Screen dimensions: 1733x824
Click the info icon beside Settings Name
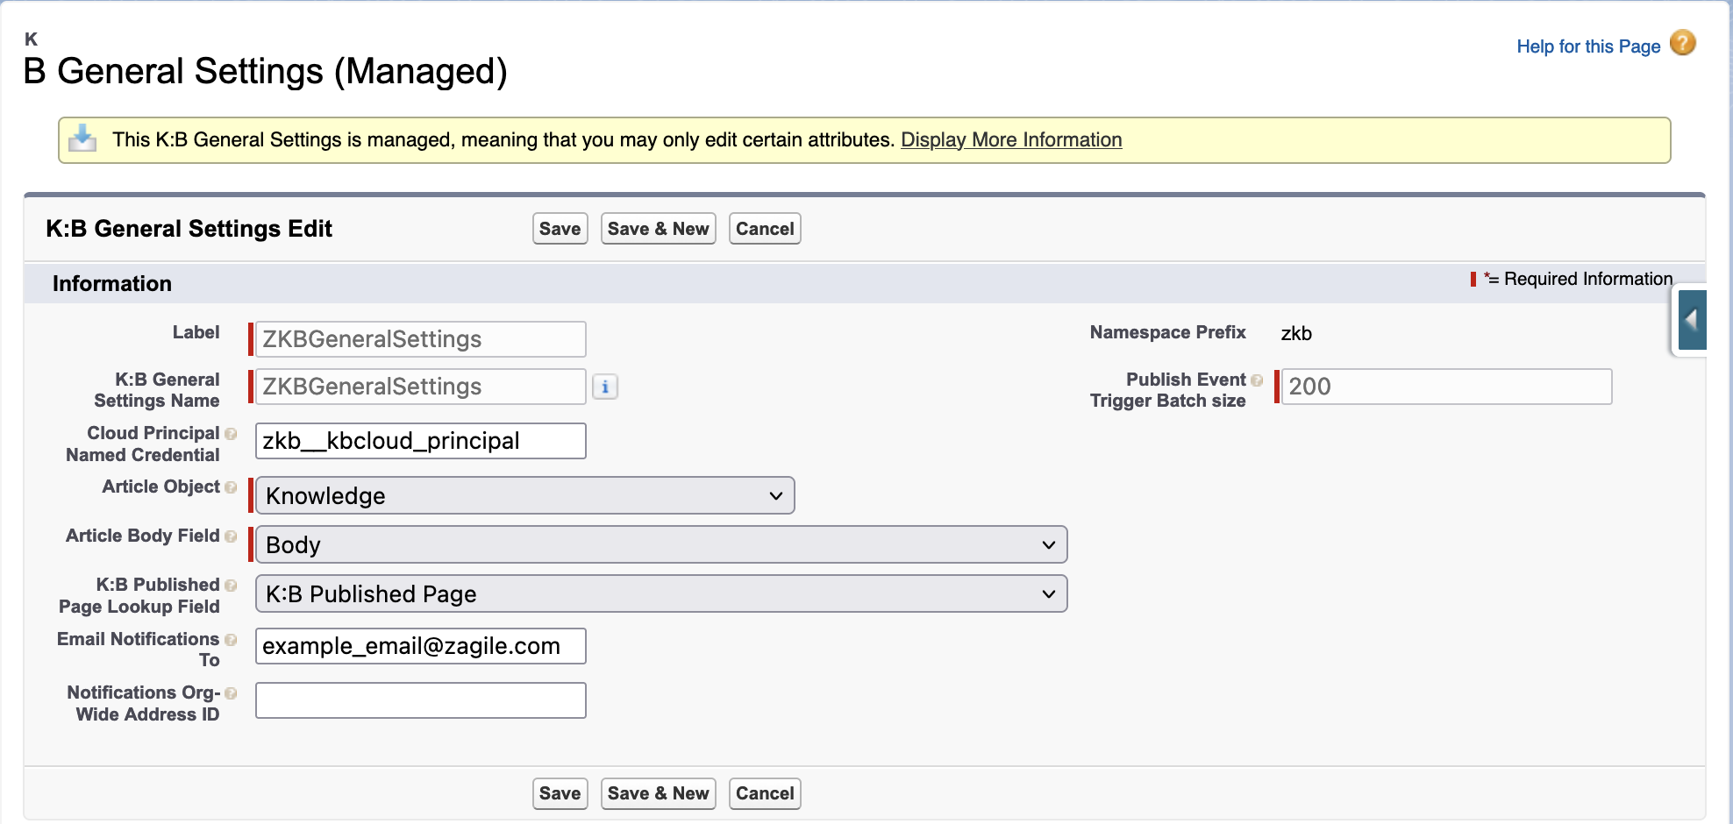click(x=605, y=387)
